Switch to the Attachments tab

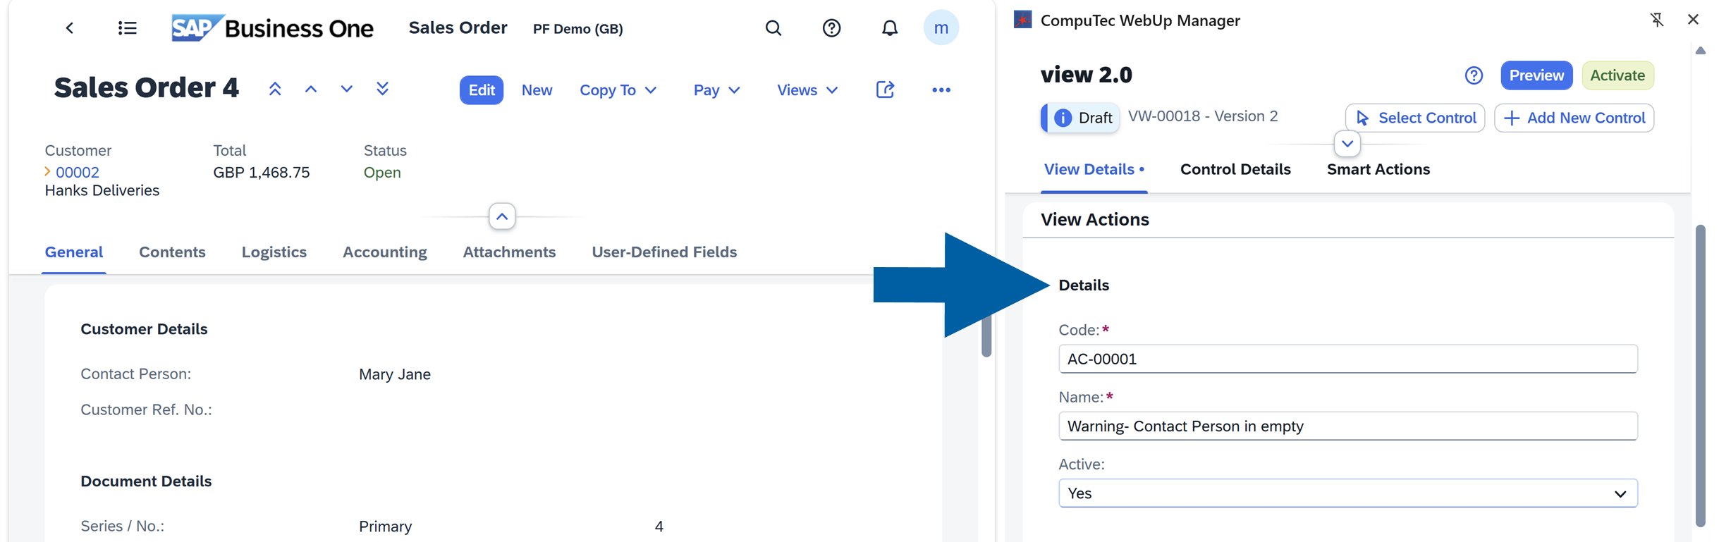[x=509, y=252]
